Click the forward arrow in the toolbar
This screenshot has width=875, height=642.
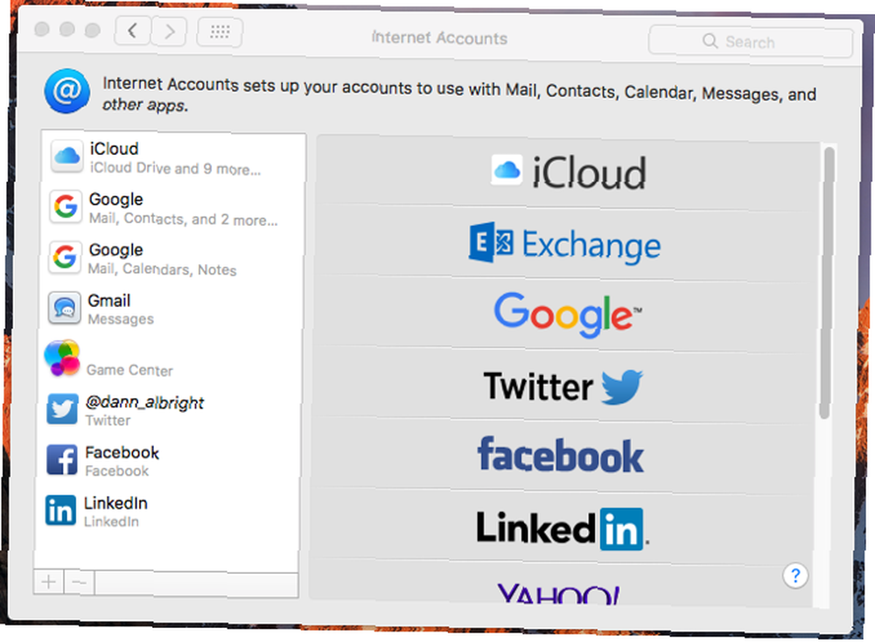pos(169,31)
